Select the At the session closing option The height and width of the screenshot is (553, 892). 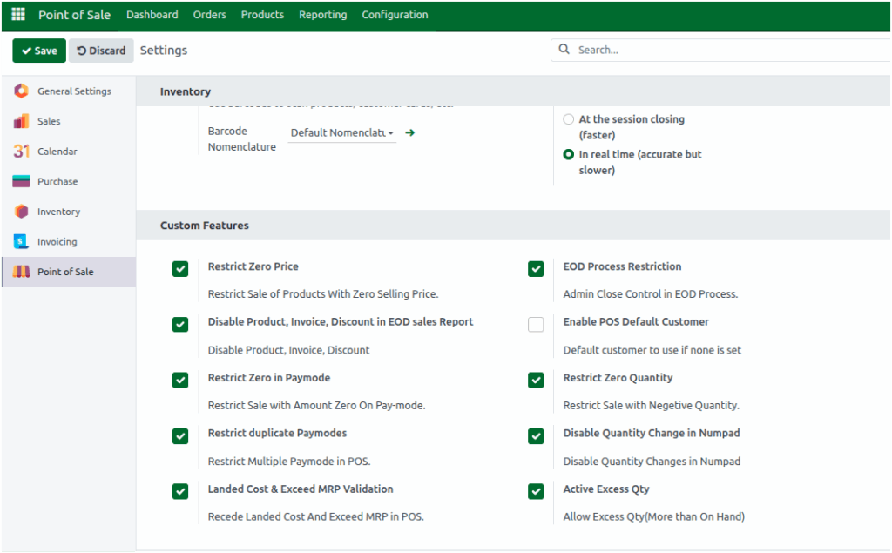tap(567, 119)
